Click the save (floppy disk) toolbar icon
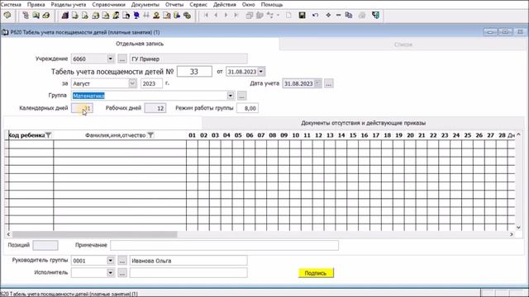 tap(302, 16)
